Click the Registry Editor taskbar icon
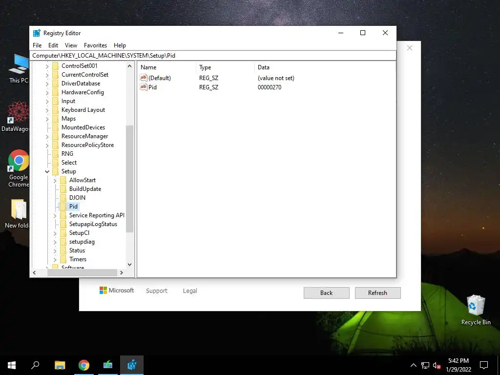The width and height of the screenshot is (500, 375). pyautogui.click(x=132, y=365)
